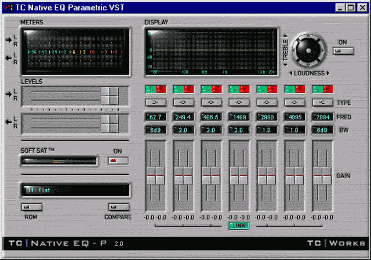Screen dimensions: 371x260
Task: Click the 62.7 frequency field
Action: click(156, 117)
